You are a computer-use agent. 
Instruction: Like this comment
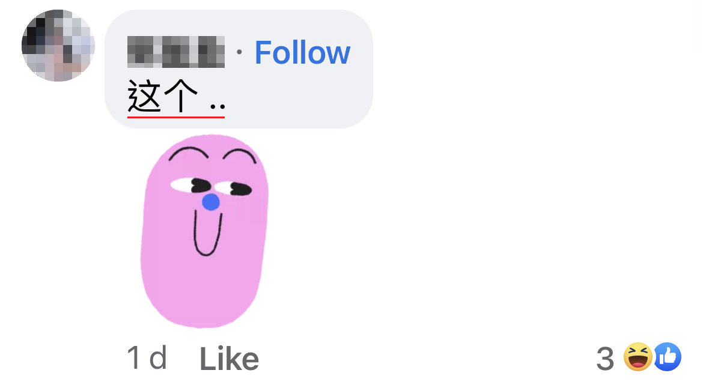[229, 359]
